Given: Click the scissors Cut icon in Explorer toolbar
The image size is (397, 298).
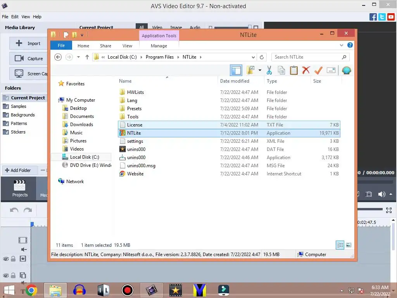Looking at the screenshot, I should tap(269, 70).
